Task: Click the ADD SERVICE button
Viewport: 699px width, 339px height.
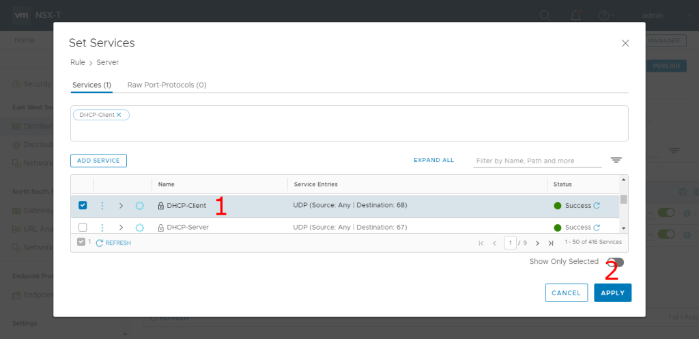Action: pyautogui.click(x=98, y=161)
